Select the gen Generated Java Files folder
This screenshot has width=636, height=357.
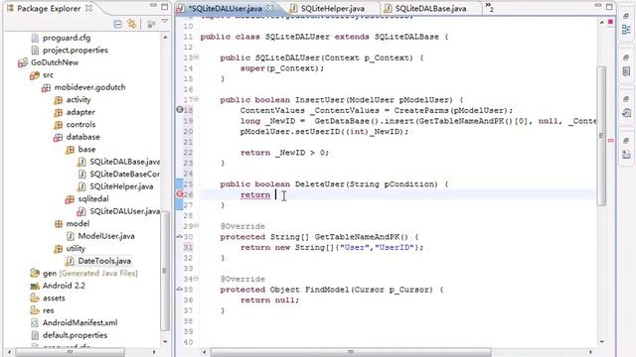point(89,274)
